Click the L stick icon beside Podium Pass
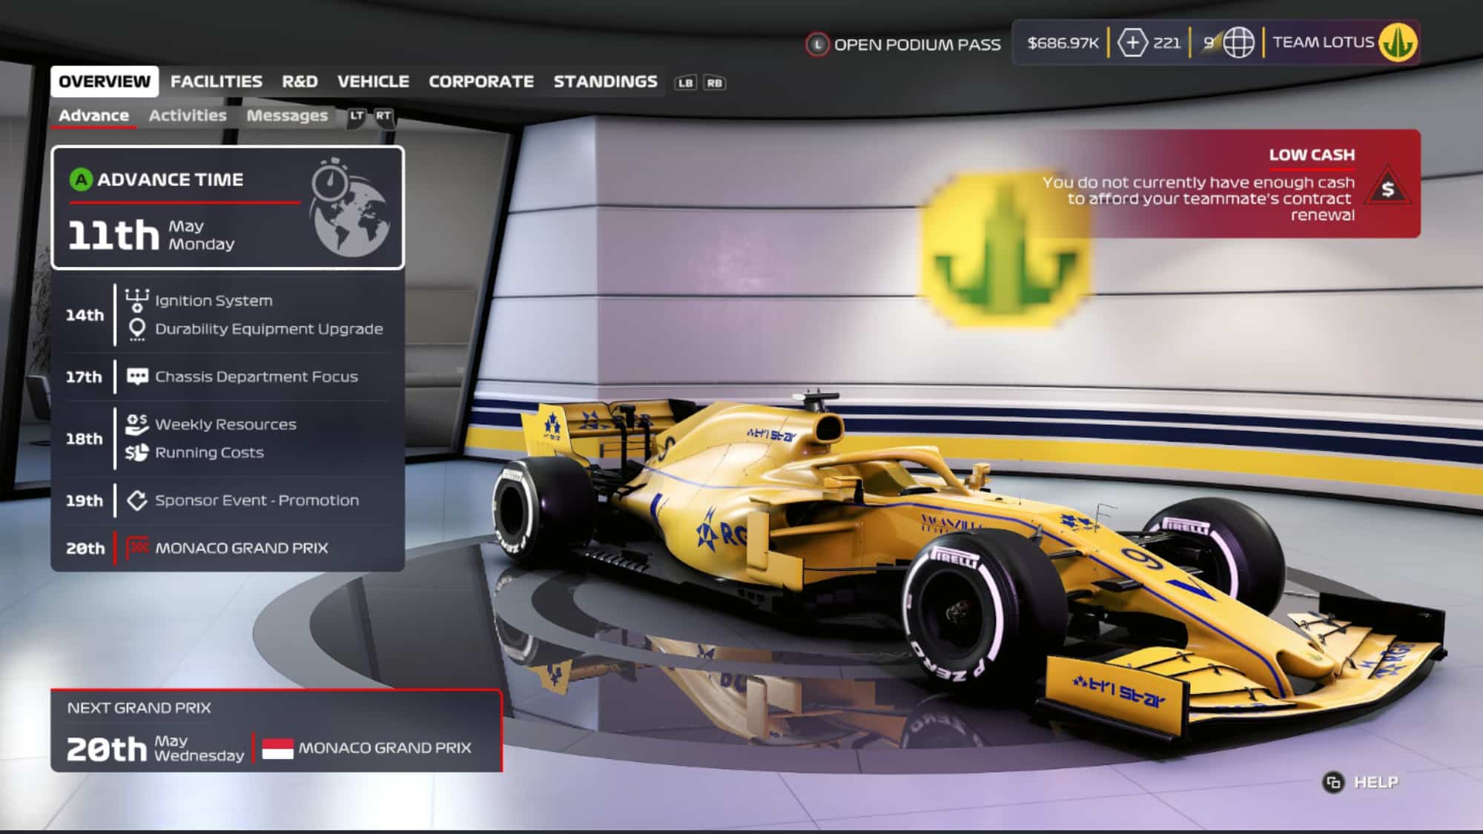1483x834 pixels. [817, 44]
